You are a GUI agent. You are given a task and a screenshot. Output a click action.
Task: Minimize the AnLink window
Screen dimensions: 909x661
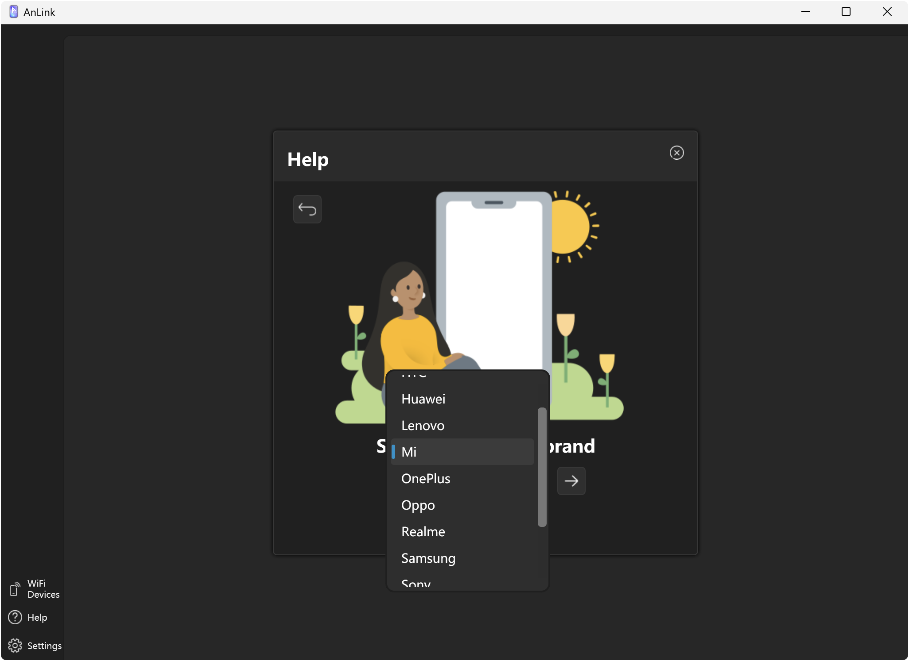805,12
